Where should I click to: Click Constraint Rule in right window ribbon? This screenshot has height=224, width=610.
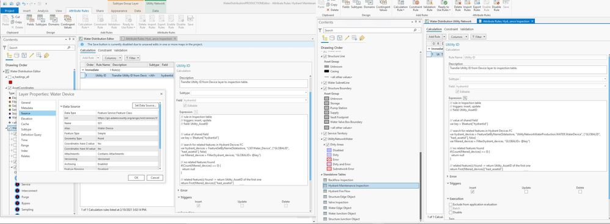416,5
